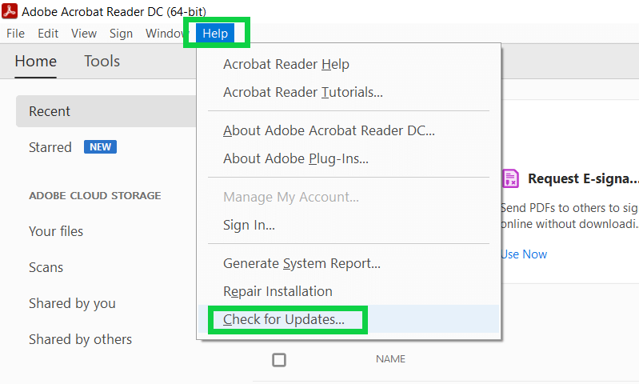Screen dimensions: 639x384
Task: Tick the select-all checkbox beside NAME column
Action: (x=279, y=360)
